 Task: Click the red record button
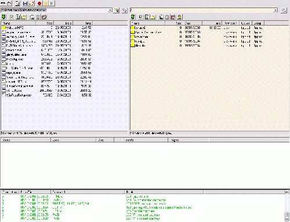click(39, 3)
